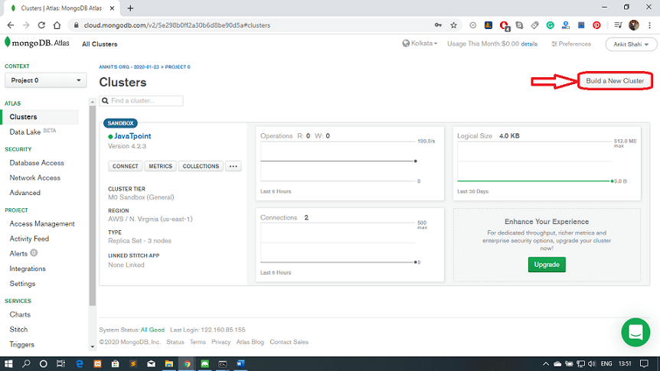Screen dimensions: 660x371
Task: Open a new browser tab
Action: click(x=130, y=8)
